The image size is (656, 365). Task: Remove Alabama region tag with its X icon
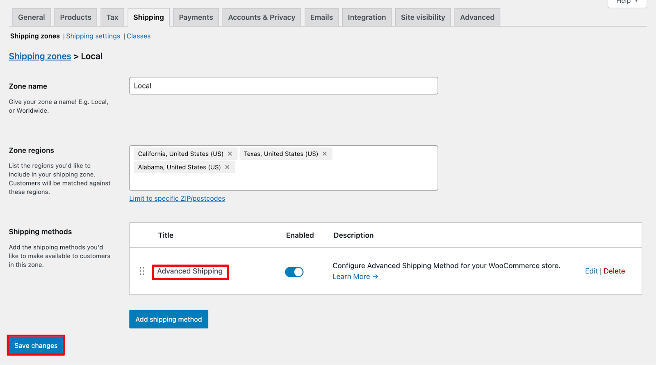click(x=227, y=167)
